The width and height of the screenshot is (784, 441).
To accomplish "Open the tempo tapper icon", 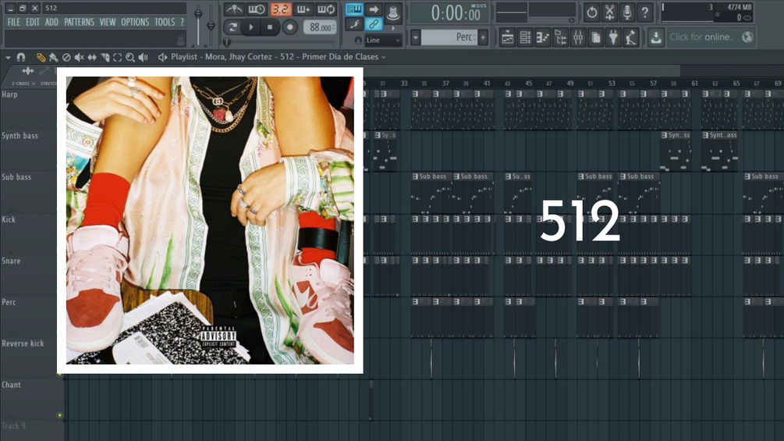I will tap(631, 37).
